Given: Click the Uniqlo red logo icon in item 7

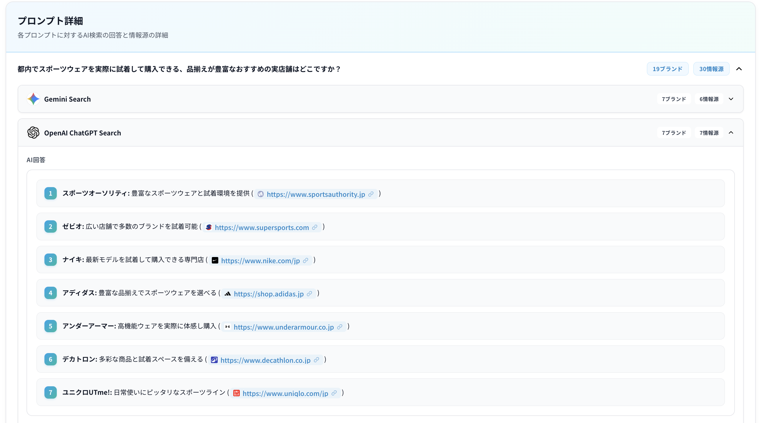Looking at the screenshot, I should [x=236, y=393].
